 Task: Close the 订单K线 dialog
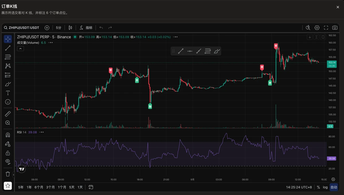tap(338, 7)
